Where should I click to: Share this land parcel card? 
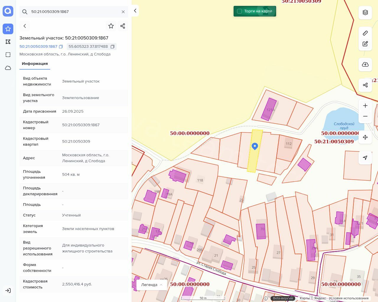point(123,26)
